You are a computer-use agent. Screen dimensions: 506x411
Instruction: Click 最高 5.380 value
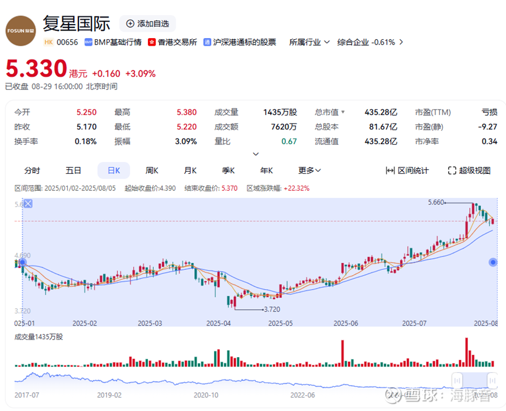tap(187, 112)
